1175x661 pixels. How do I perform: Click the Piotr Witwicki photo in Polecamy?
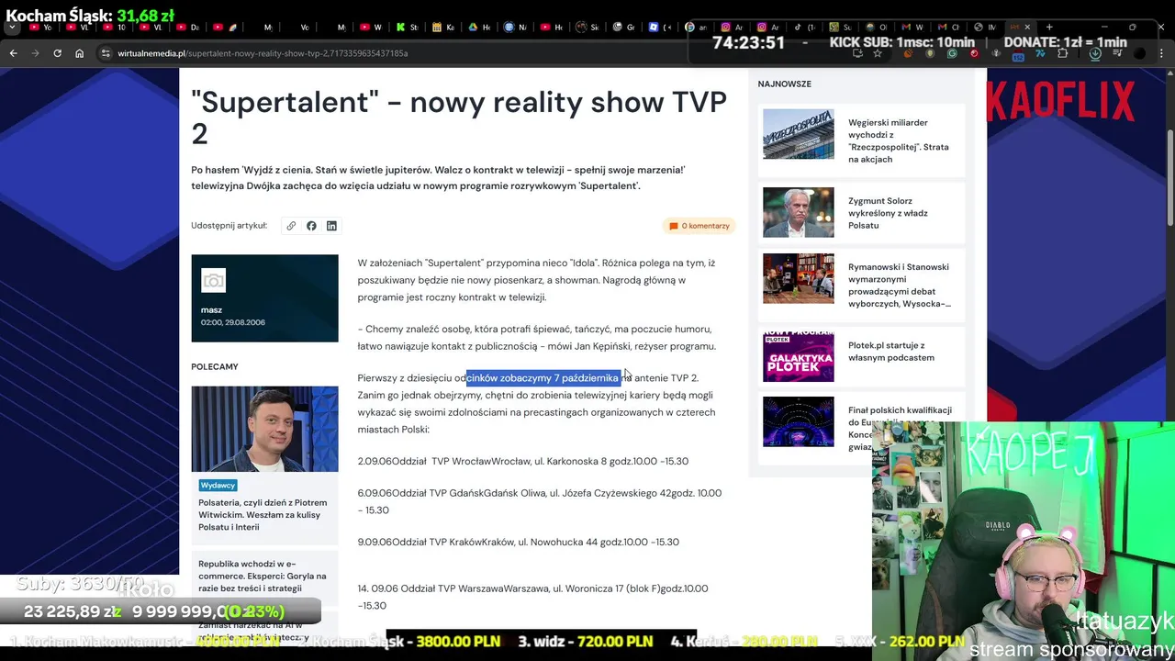(264, 429)
